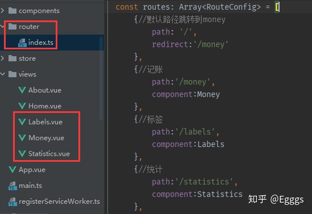Select the components folder name

[x=39, y=11]
